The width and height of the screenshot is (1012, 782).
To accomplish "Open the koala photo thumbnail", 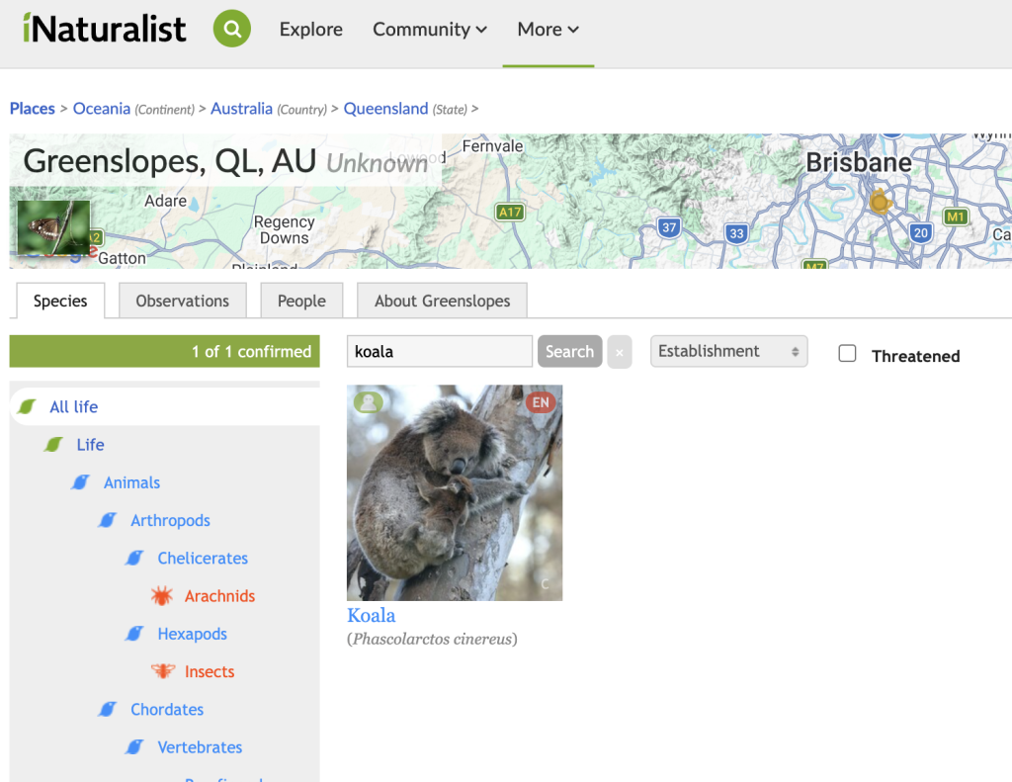I will pyautogui.click(x=455, y=494).
